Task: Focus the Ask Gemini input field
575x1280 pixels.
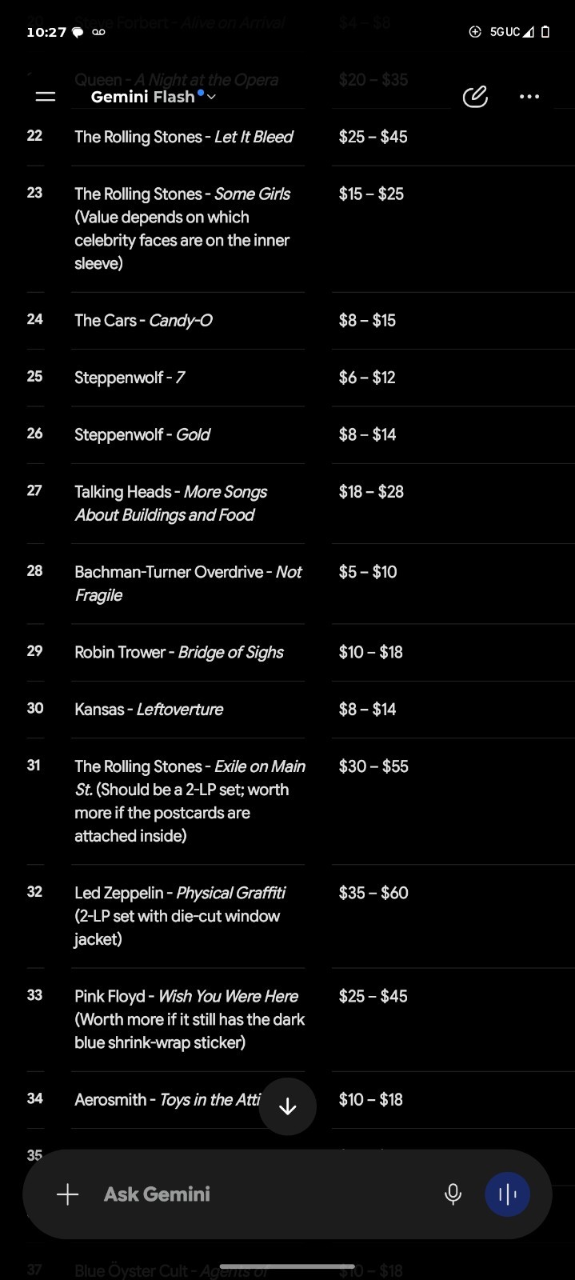Action: tap(264, 1194)
